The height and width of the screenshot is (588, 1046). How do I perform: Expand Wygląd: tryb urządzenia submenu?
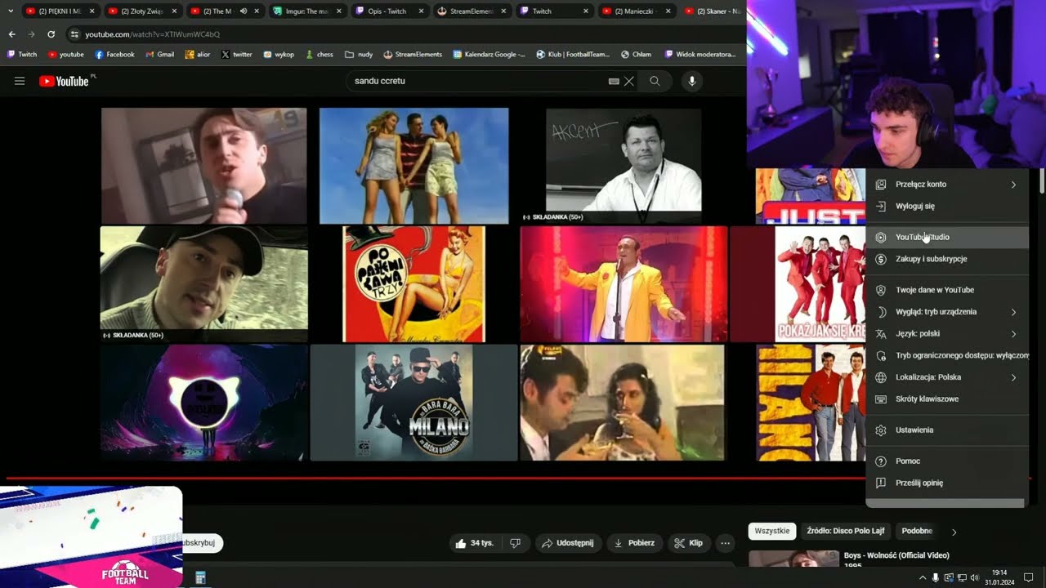click(947, 312)
